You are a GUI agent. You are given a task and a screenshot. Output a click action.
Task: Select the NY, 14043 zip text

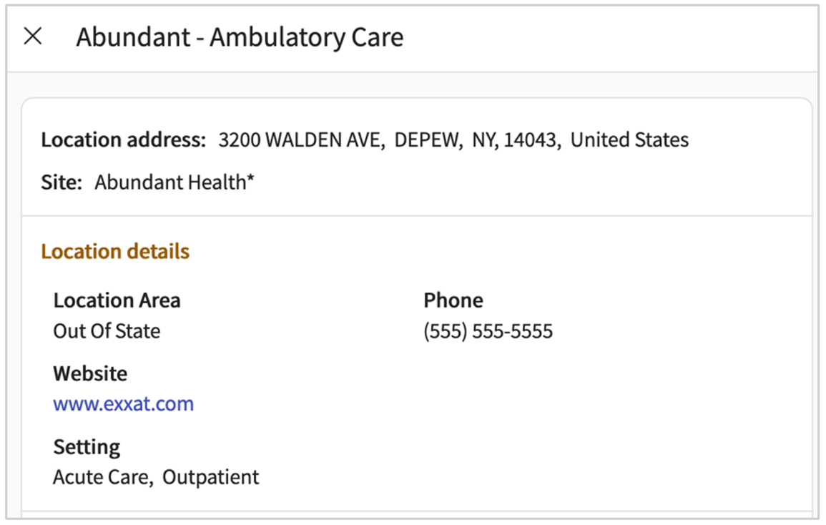pyautogui.click(x=514, y=139)
